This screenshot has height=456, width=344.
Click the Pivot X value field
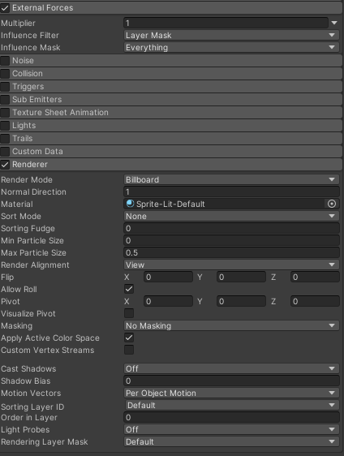pyautogui.click(x=168, y=301)
